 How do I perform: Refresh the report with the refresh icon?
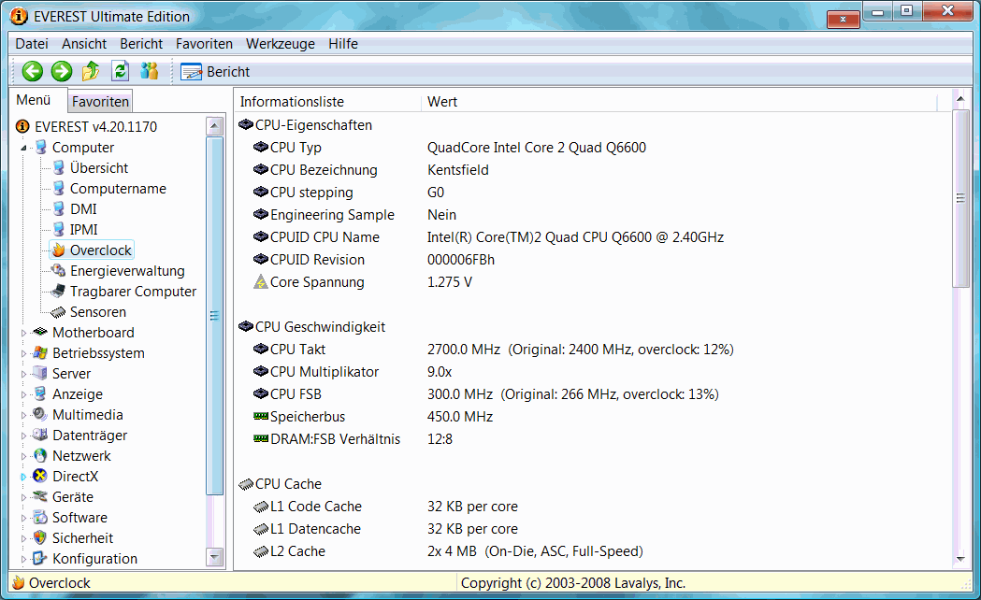coord(120,71)
